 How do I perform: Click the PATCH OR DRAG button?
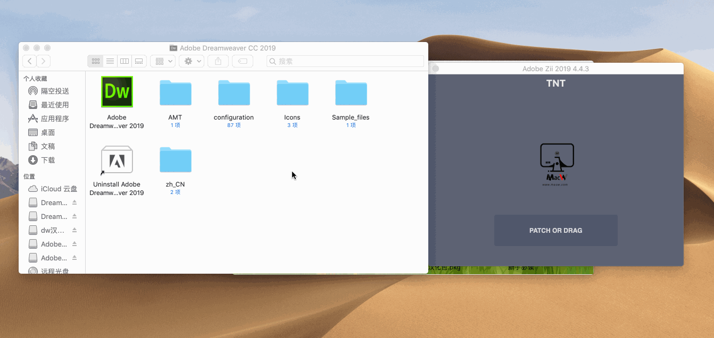(556, 230)
